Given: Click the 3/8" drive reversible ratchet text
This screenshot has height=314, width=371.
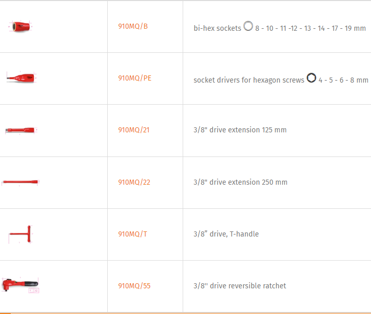Looking at the screenshot, I should point(240,286).
